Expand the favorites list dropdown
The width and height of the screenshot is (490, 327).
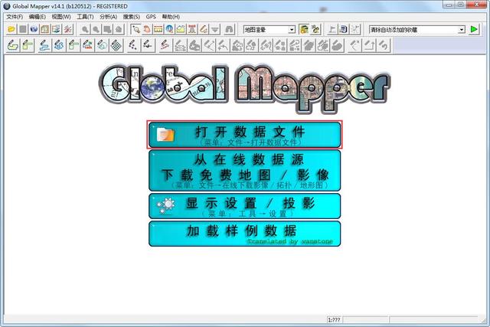tap(462, 30)
